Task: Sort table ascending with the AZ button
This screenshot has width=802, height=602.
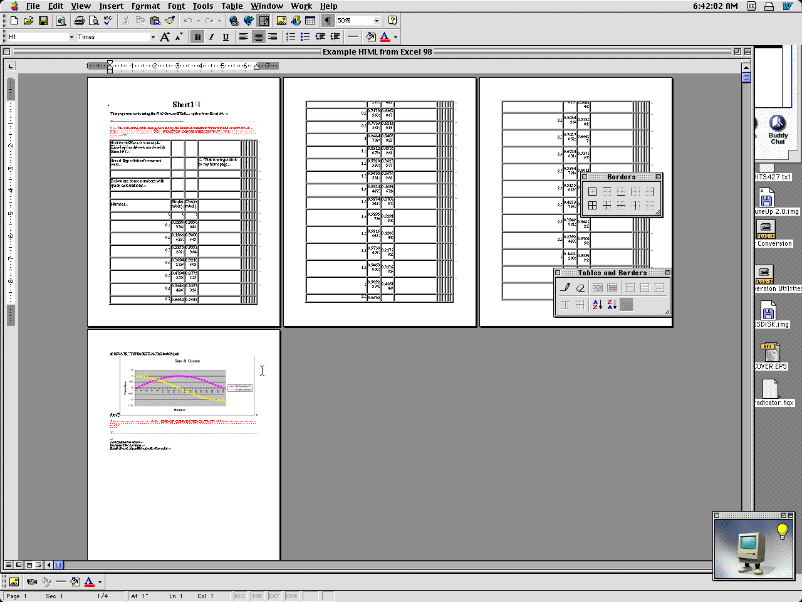Action: (598, 305)
